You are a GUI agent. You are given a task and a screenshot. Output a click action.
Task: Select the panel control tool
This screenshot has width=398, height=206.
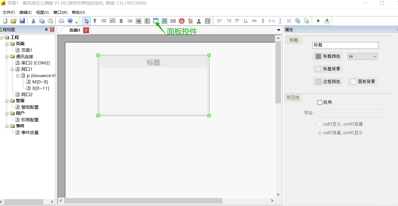[156, 21]
